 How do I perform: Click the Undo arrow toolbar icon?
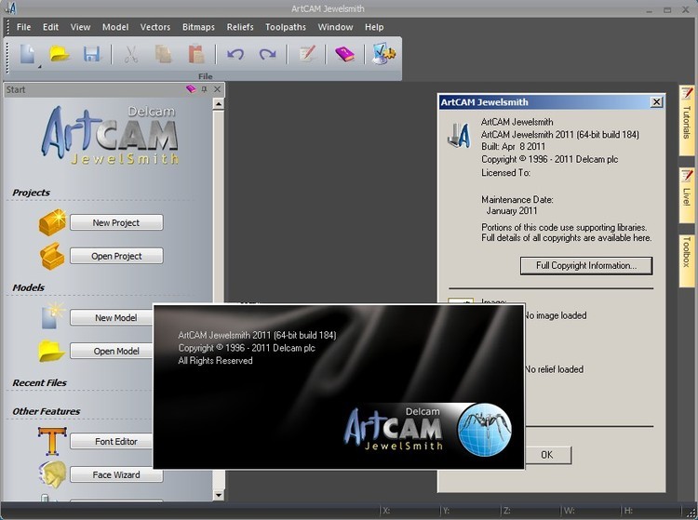[x=235, y=54]
